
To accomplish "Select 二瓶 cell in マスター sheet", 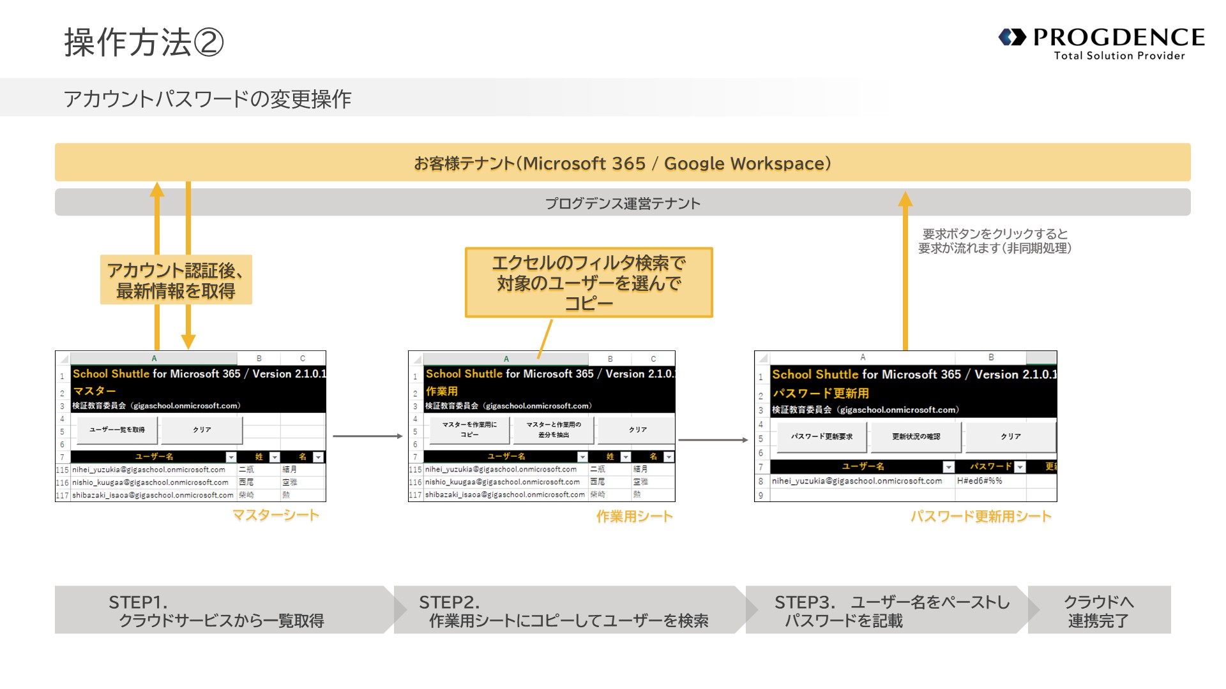I will tap(259, 470).
